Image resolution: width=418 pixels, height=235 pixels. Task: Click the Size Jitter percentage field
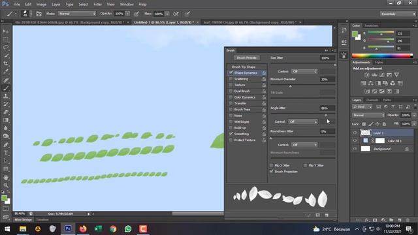327,58
